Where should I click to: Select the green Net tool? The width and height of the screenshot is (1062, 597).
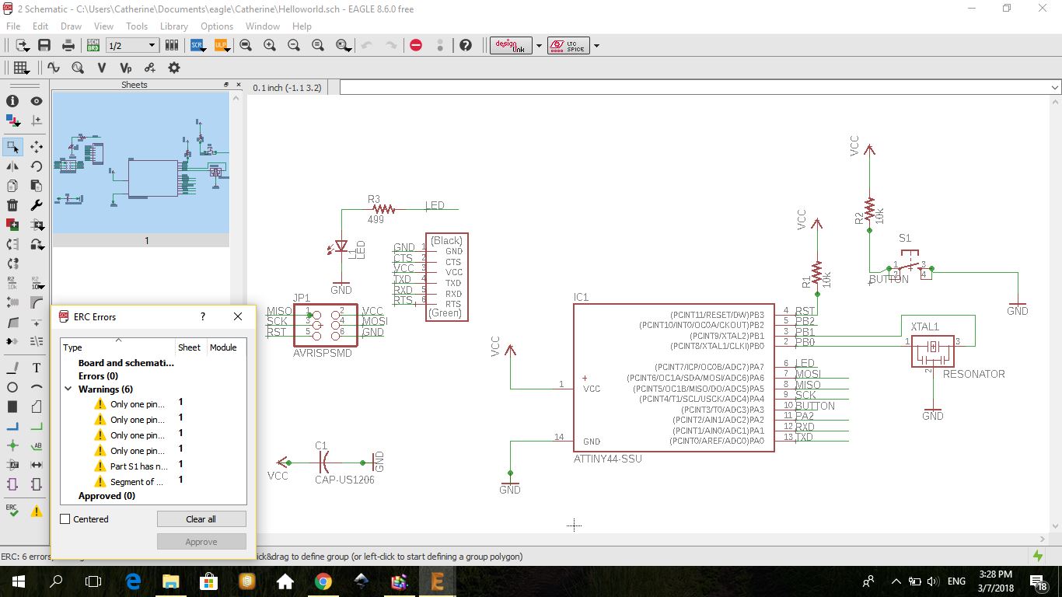tap(37, 426)
